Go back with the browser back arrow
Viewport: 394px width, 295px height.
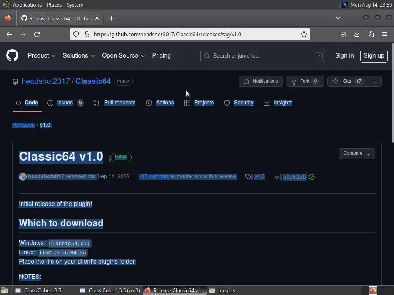pyautogui.click(x=9, y=34)
